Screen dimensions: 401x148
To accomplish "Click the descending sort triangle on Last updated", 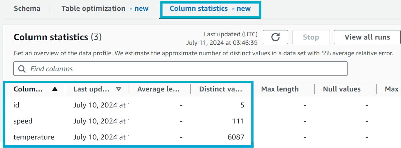I will 118,89.
